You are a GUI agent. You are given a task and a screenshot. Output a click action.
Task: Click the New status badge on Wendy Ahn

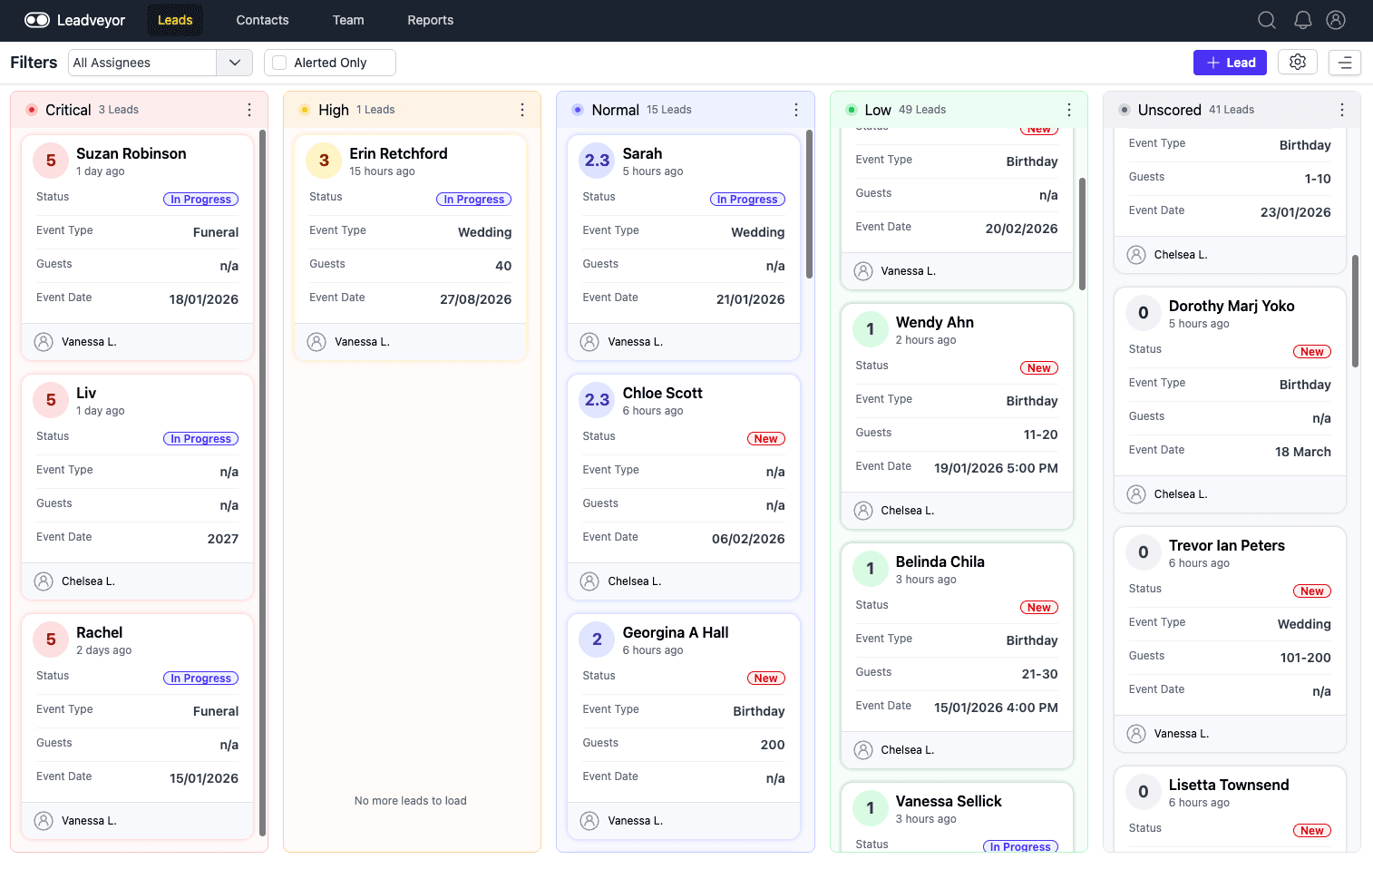[1038, 367]
